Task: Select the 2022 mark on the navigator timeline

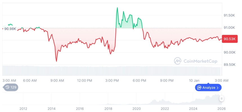Action: [165, 108]
